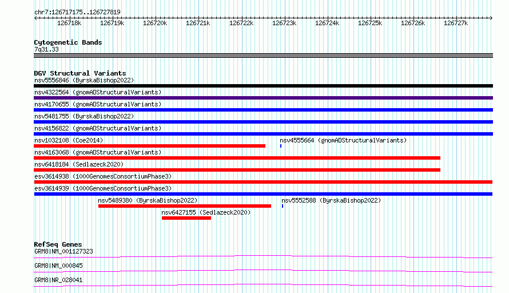This screenshot has width=509, height=293.
Task: Open GRM8|NM_000845 transcript label
Action: coord(58,266)
